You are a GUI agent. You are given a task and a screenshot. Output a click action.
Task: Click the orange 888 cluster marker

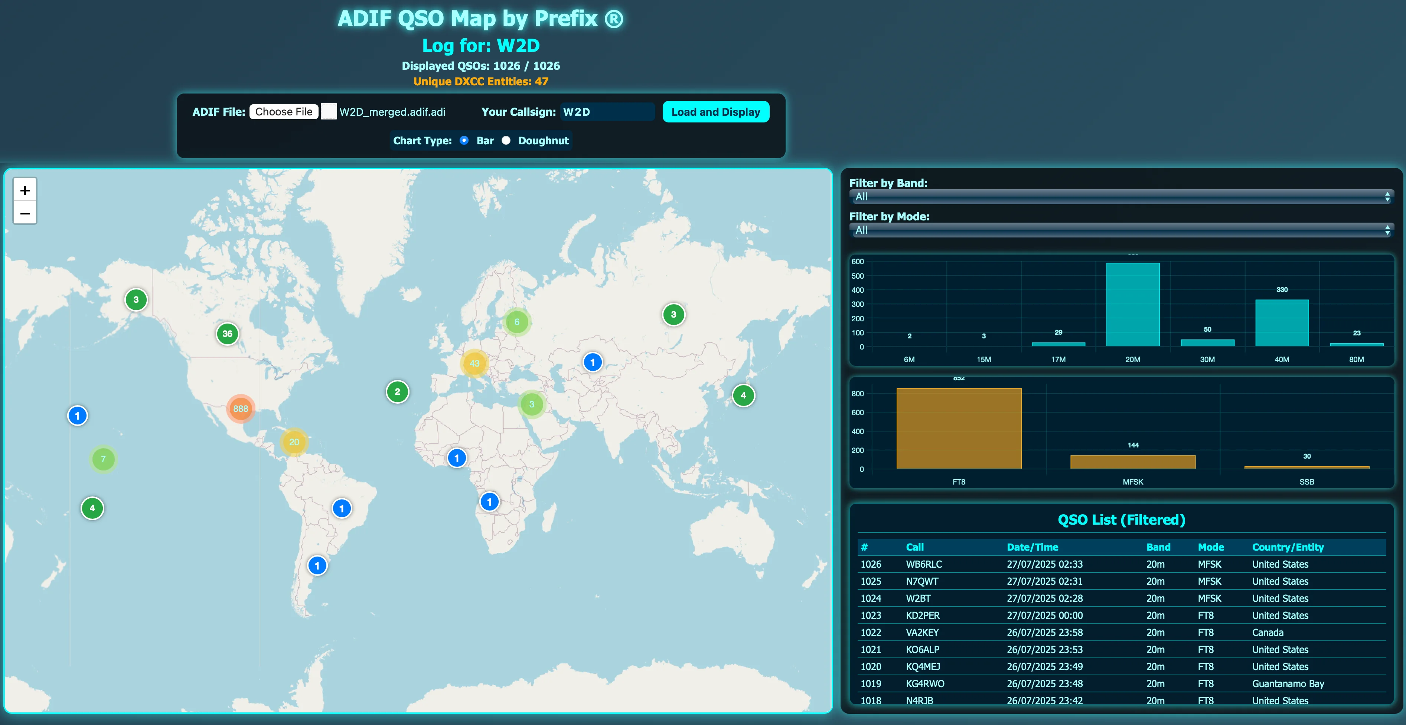(x=241, y=409)
